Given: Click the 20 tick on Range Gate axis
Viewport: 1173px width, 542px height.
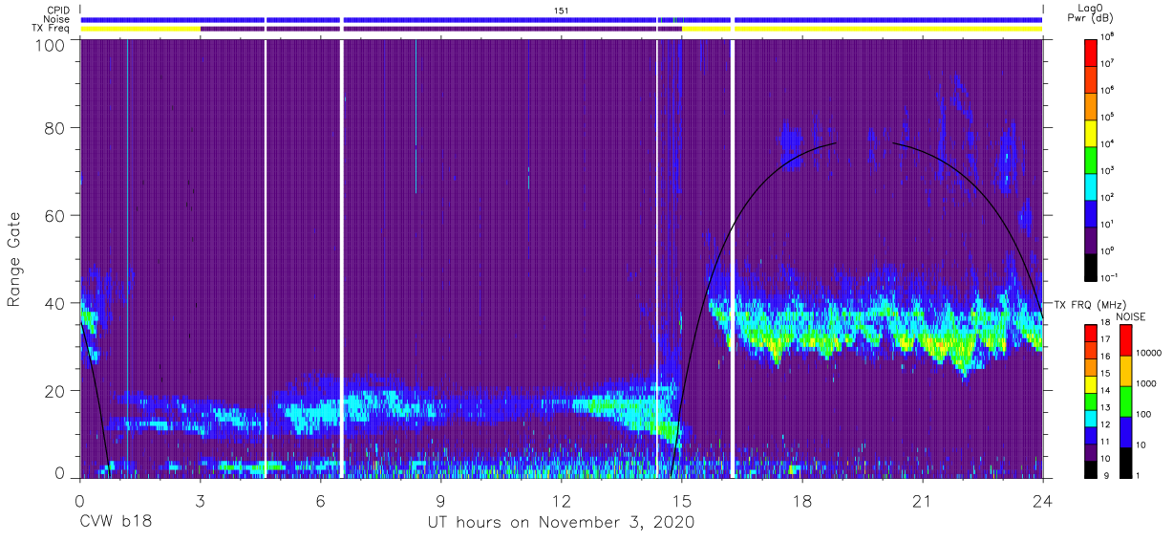Looking at the screenshot, I should (55, 391).
